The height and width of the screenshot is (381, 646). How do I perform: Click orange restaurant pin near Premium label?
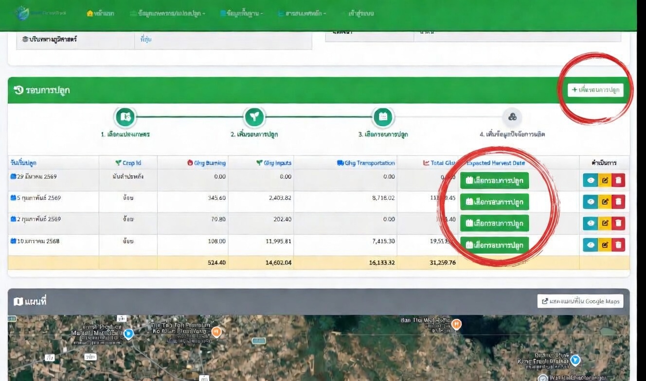click(216, 332)
